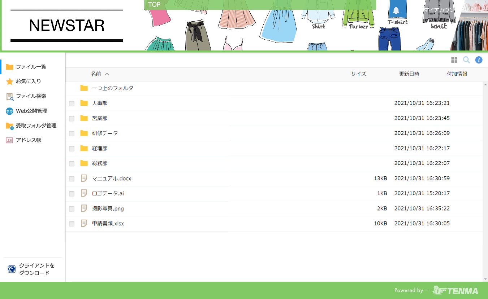488x299 pixels.
Task: Open search with magnifier icon
Action: (x=466, y=60)
